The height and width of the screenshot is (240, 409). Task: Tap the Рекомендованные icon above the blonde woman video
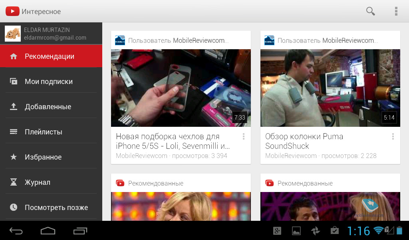(120, 183)
